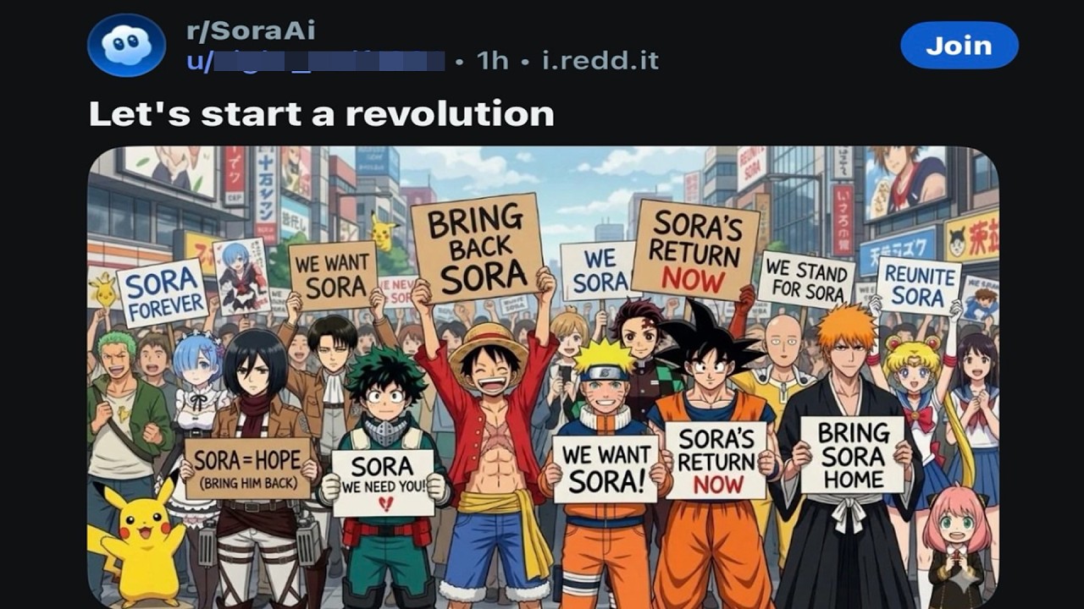Screen dimensions: 1084x609
Task: Click the "SORA FOREVER" sign in the image
Action: point(162,293)
